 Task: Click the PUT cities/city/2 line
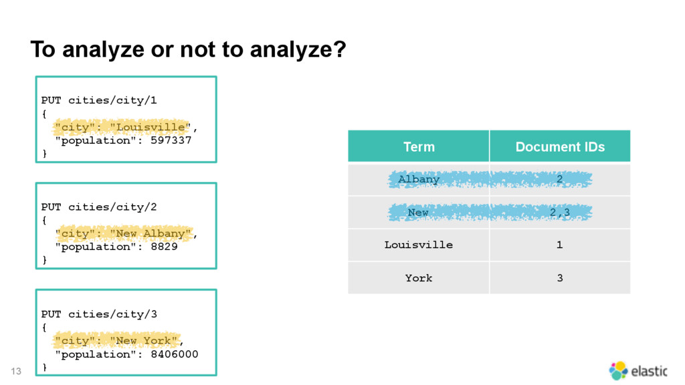click(x=99, y=207)
